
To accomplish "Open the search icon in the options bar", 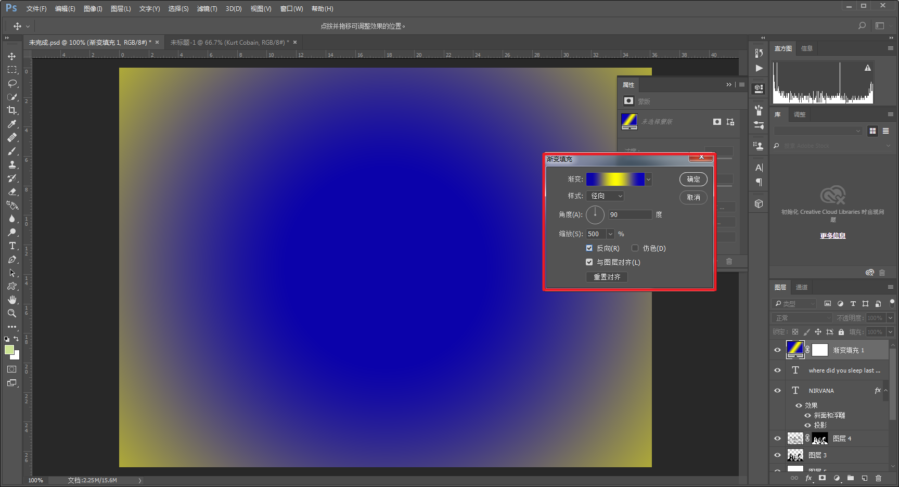I will [862, 25].
